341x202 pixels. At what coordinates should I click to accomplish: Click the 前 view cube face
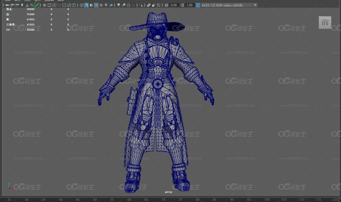[325, 22]
